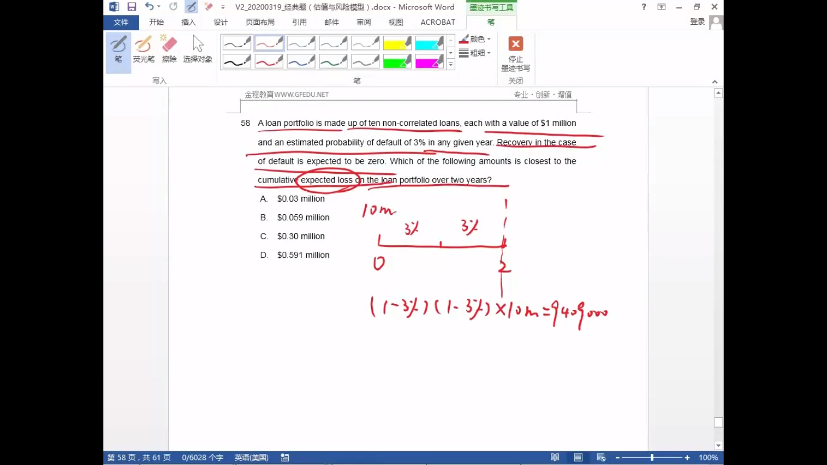Screen dimensions: 827x465
Task: Move pen gallery up one row
Action: click(x=450, y=41)
